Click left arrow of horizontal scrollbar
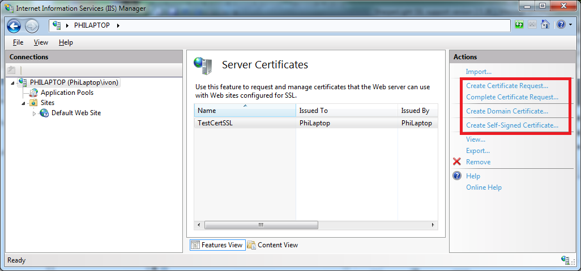Viewport: 581px width, 271px height. [199, 225]
